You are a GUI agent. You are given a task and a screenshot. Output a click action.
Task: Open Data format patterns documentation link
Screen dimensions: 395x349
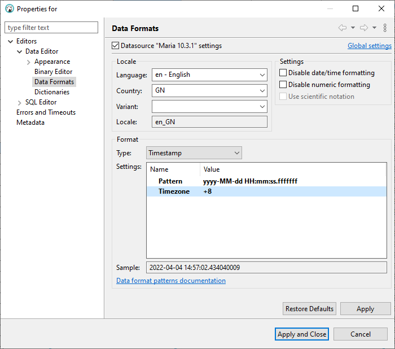click(x=171, y=281)
